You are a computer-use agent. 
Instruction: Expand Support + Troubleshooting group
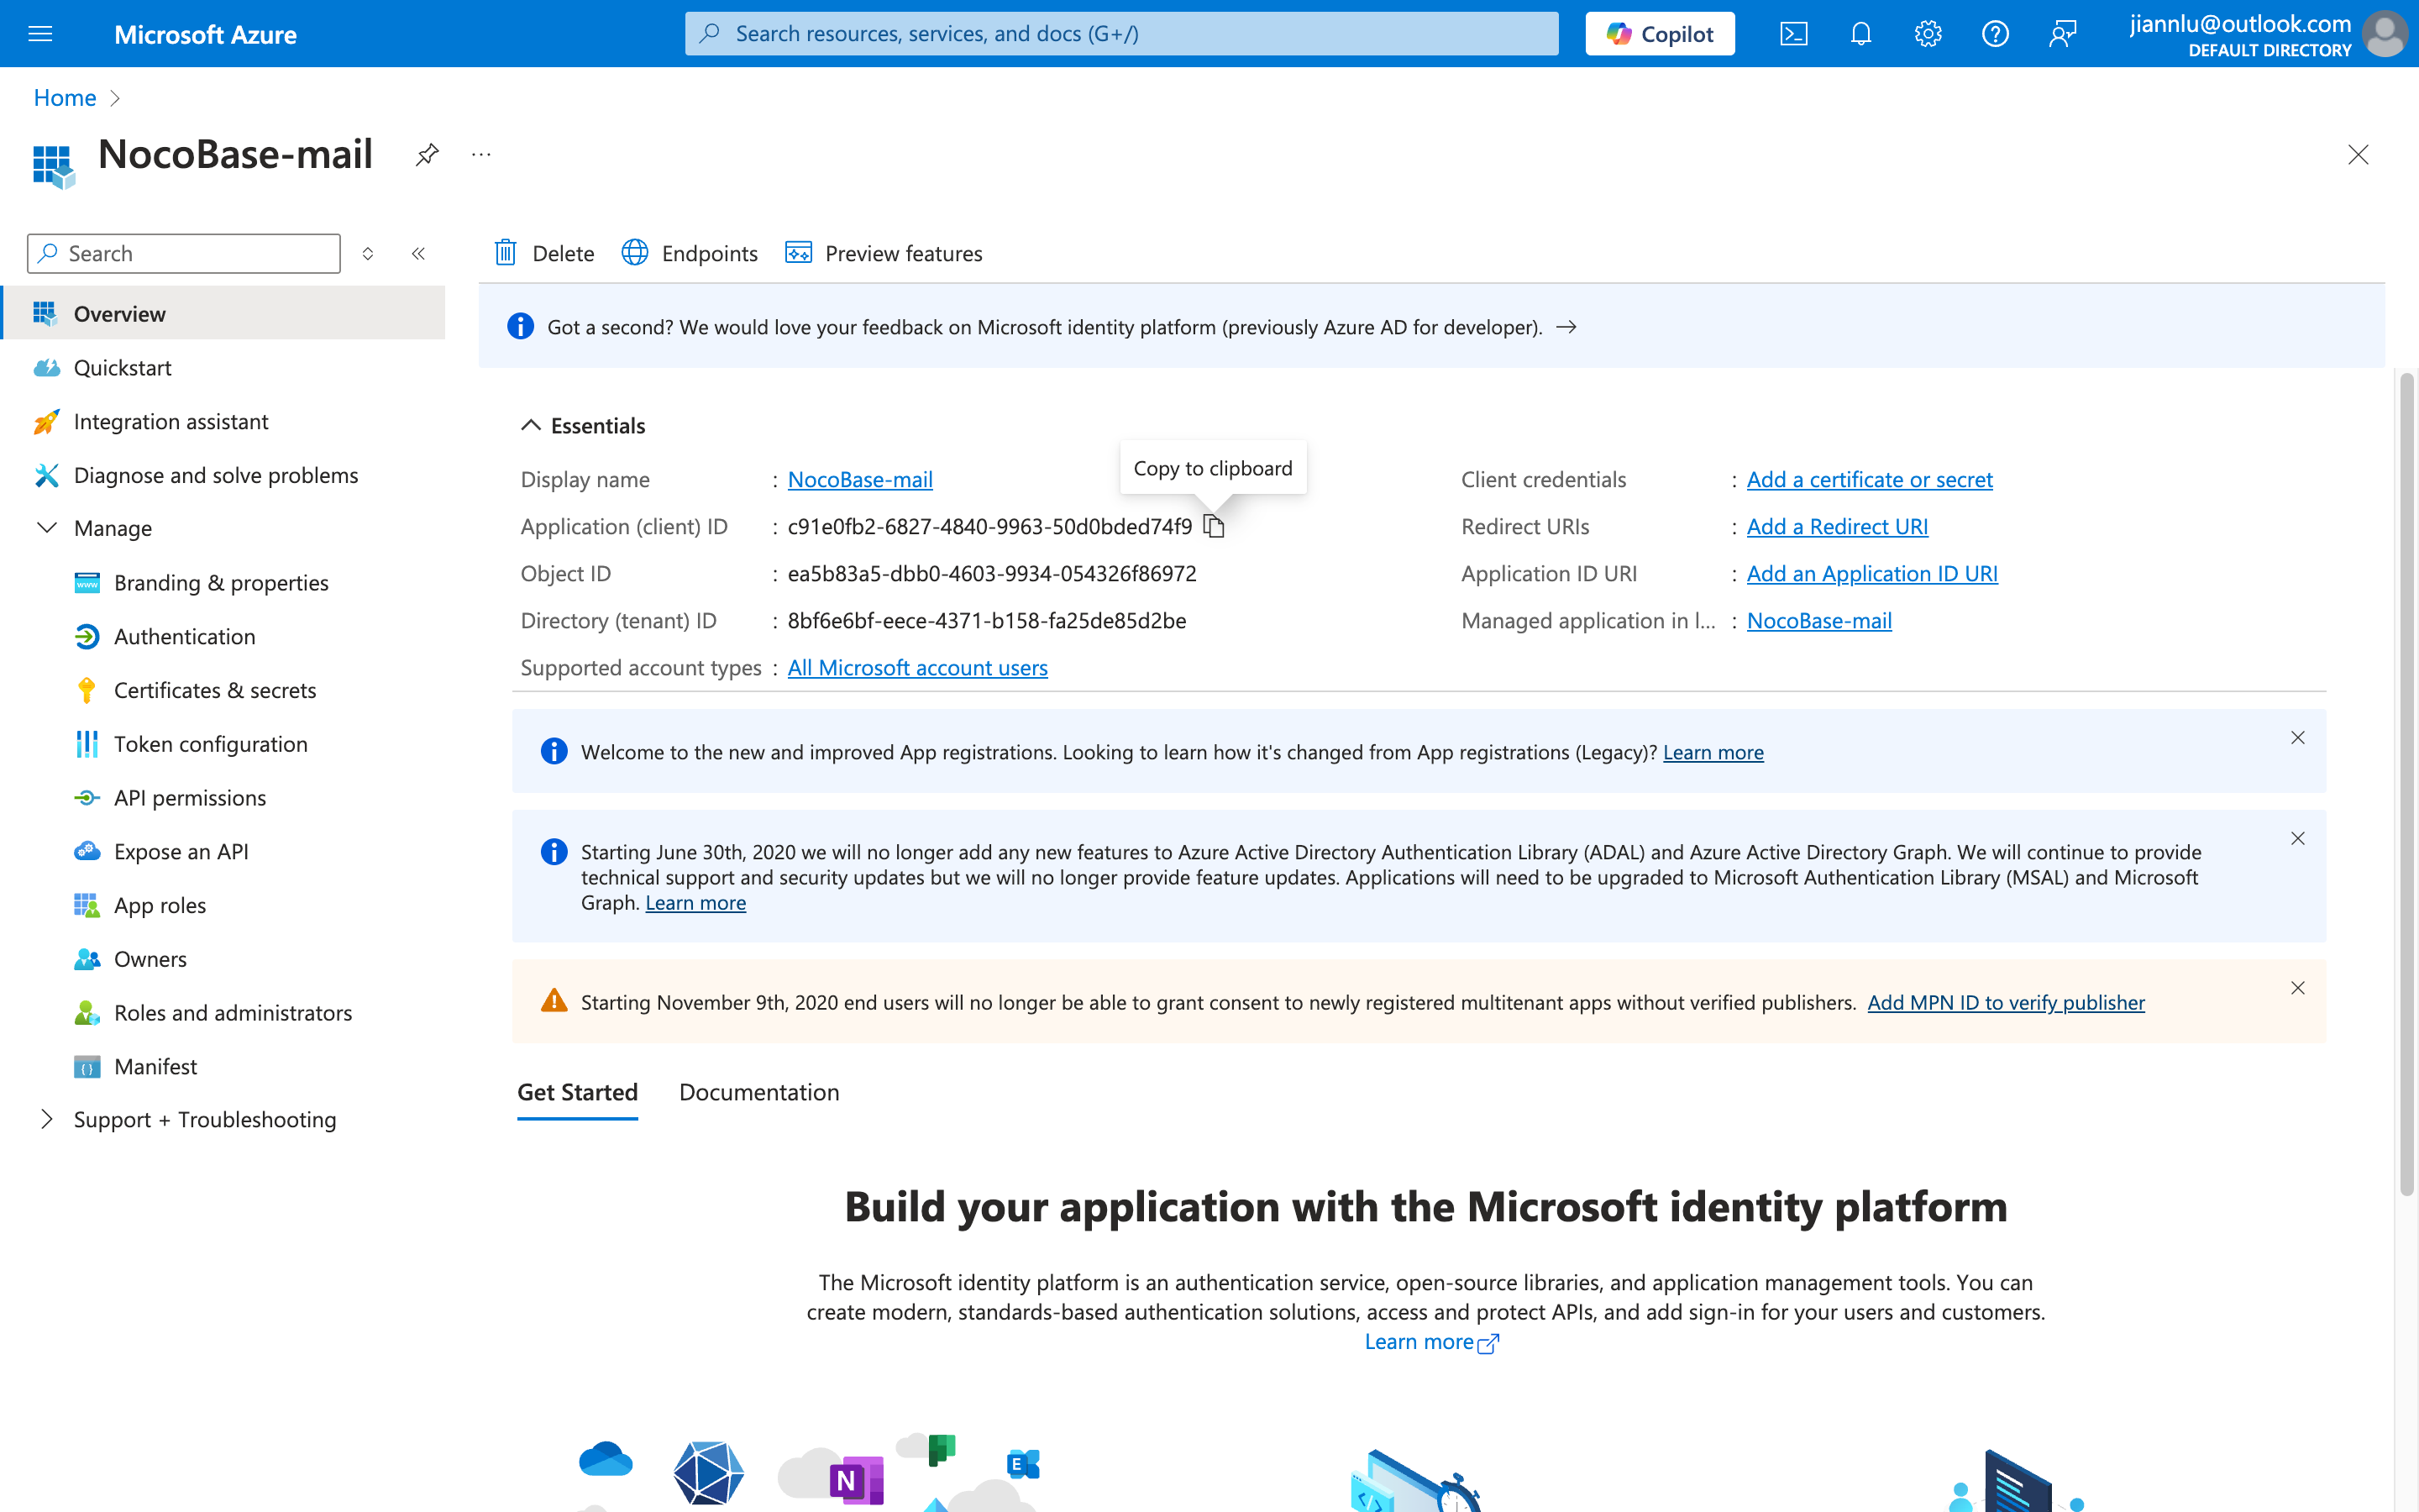click(47, 1119)
